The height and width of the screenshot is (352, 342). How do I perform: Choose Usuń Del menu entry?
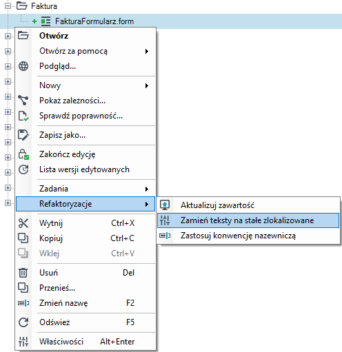click(x=85, y=273)
